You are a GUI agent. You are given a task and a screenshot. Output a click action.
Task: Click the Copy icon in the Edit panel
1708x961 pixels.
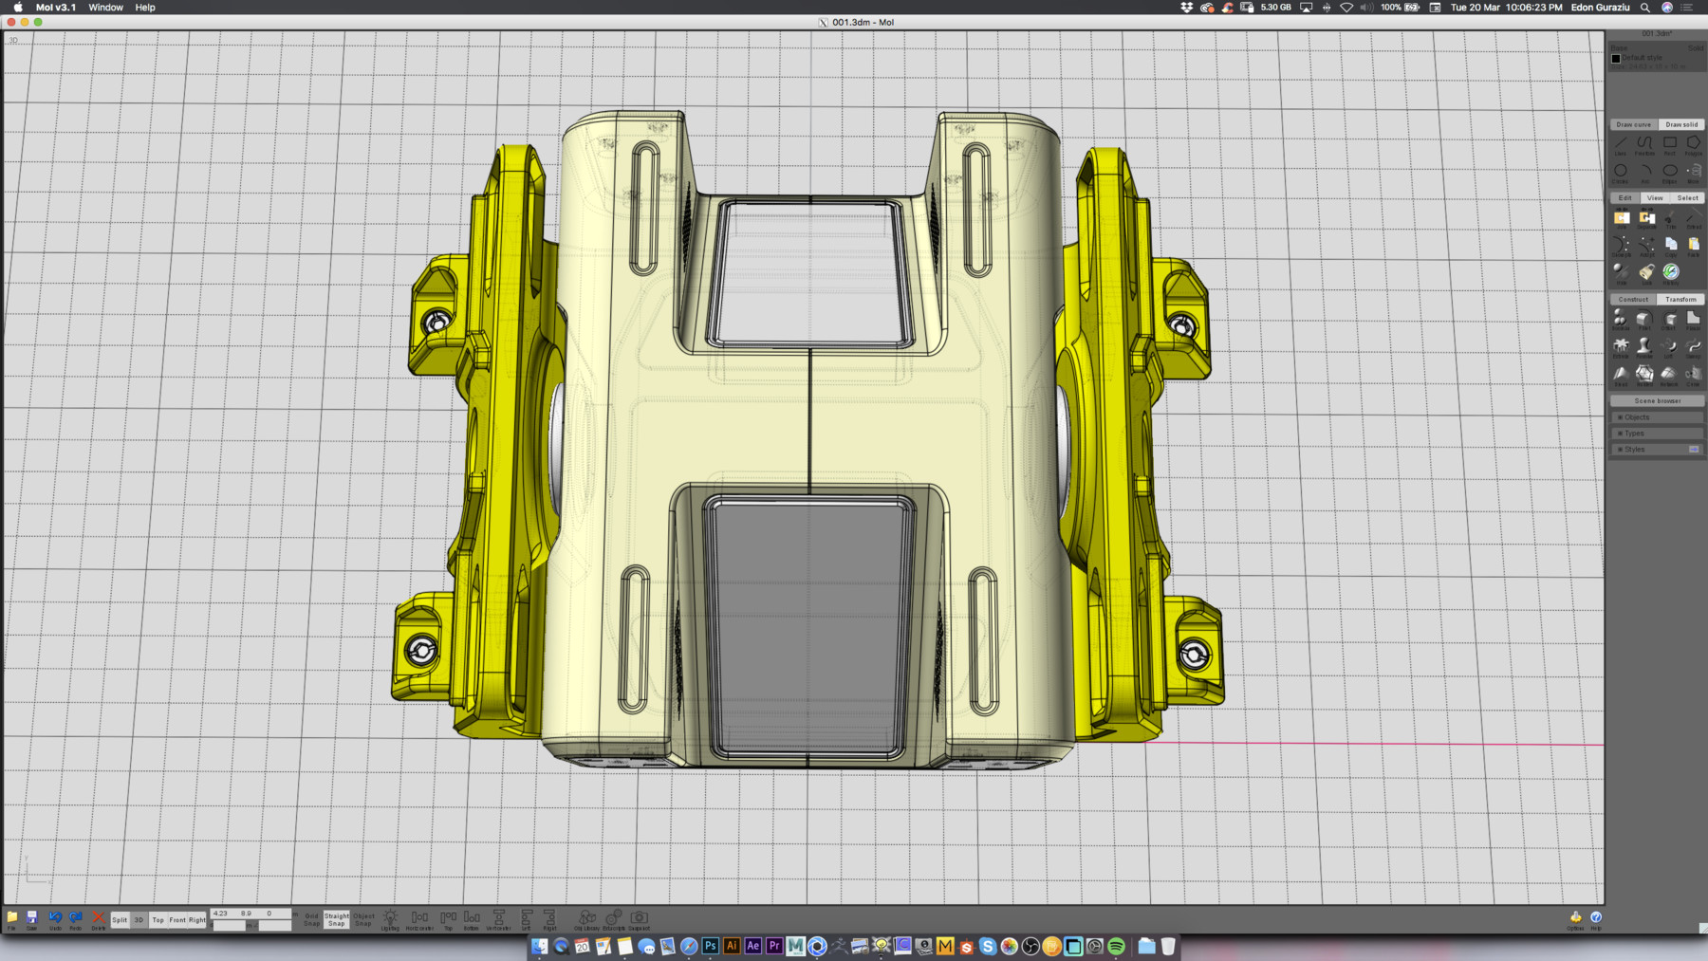[x=1672, y=245]
